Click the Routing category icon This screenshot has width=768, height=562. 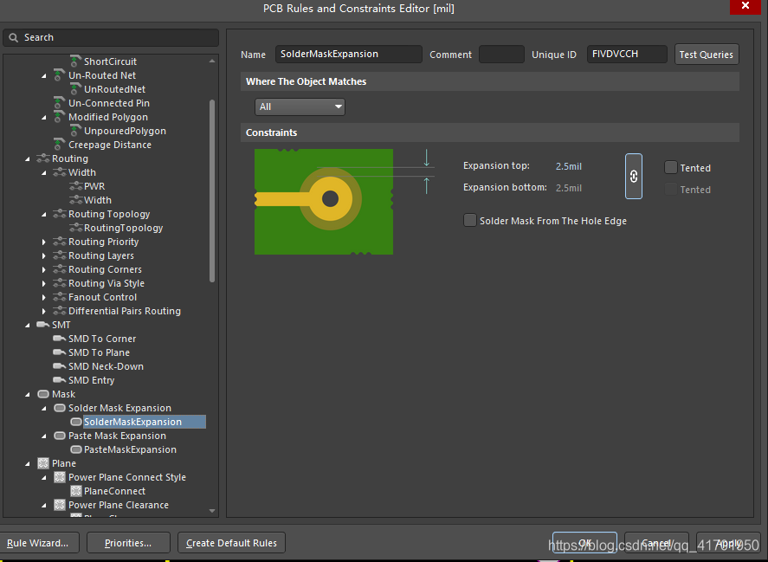point(43,158)
